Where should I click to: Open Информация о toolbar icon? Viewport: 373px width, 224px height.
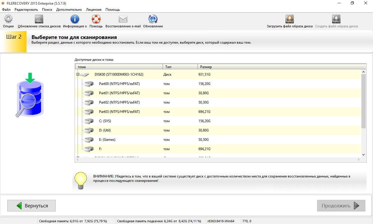[x=75, y=19]
